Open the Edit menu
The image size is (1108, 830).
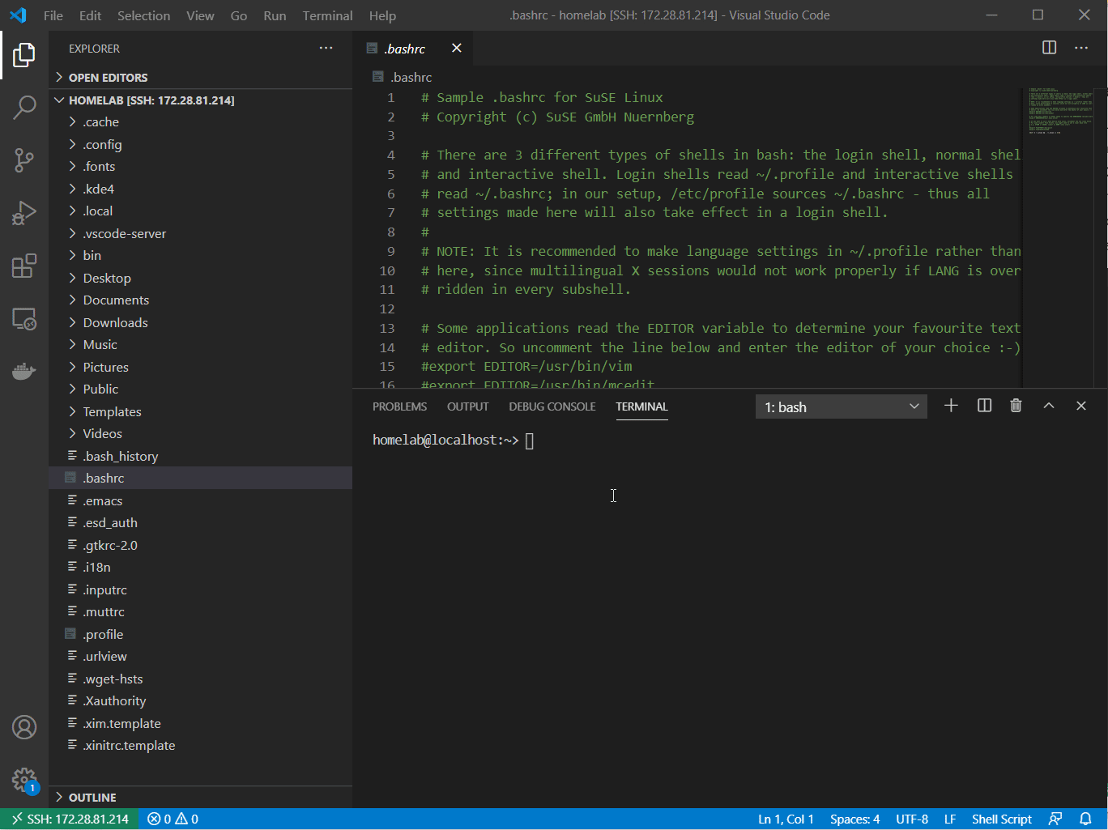coord(90,15)
